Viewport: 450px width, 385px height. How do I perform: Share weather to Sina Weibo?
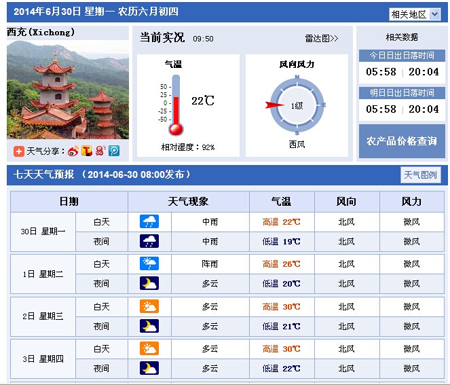(73, 151)
